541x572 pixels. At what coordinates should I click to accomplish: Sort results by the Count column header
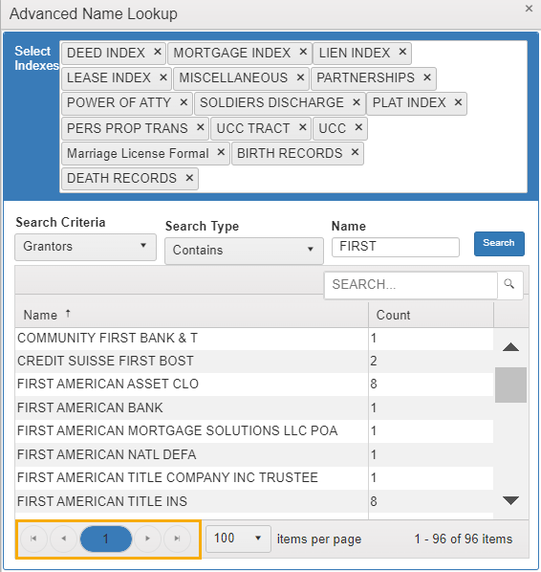[393, 315]
